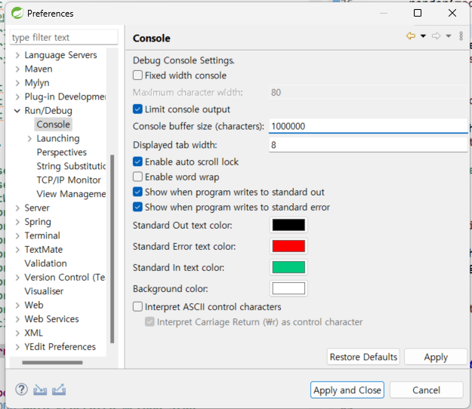Expand the Terminal tree node
472x409 pixels.
coord(17,235)
